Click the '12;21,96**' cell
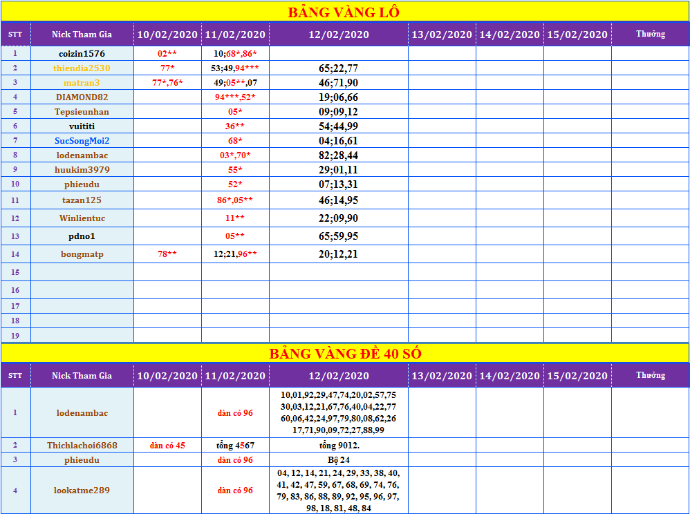Image resolution: width=690 pixels, height=514 pixels. click(235, 254)
